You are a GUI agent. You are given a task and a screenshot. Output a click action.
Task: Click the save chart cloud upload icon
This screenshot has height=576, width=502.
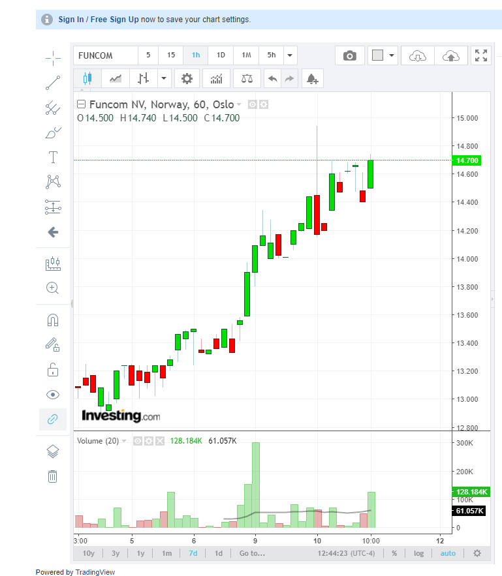click(x=451, y=56)
